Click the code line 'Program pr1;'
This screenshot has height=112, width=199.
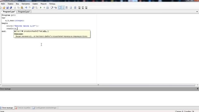9,15
